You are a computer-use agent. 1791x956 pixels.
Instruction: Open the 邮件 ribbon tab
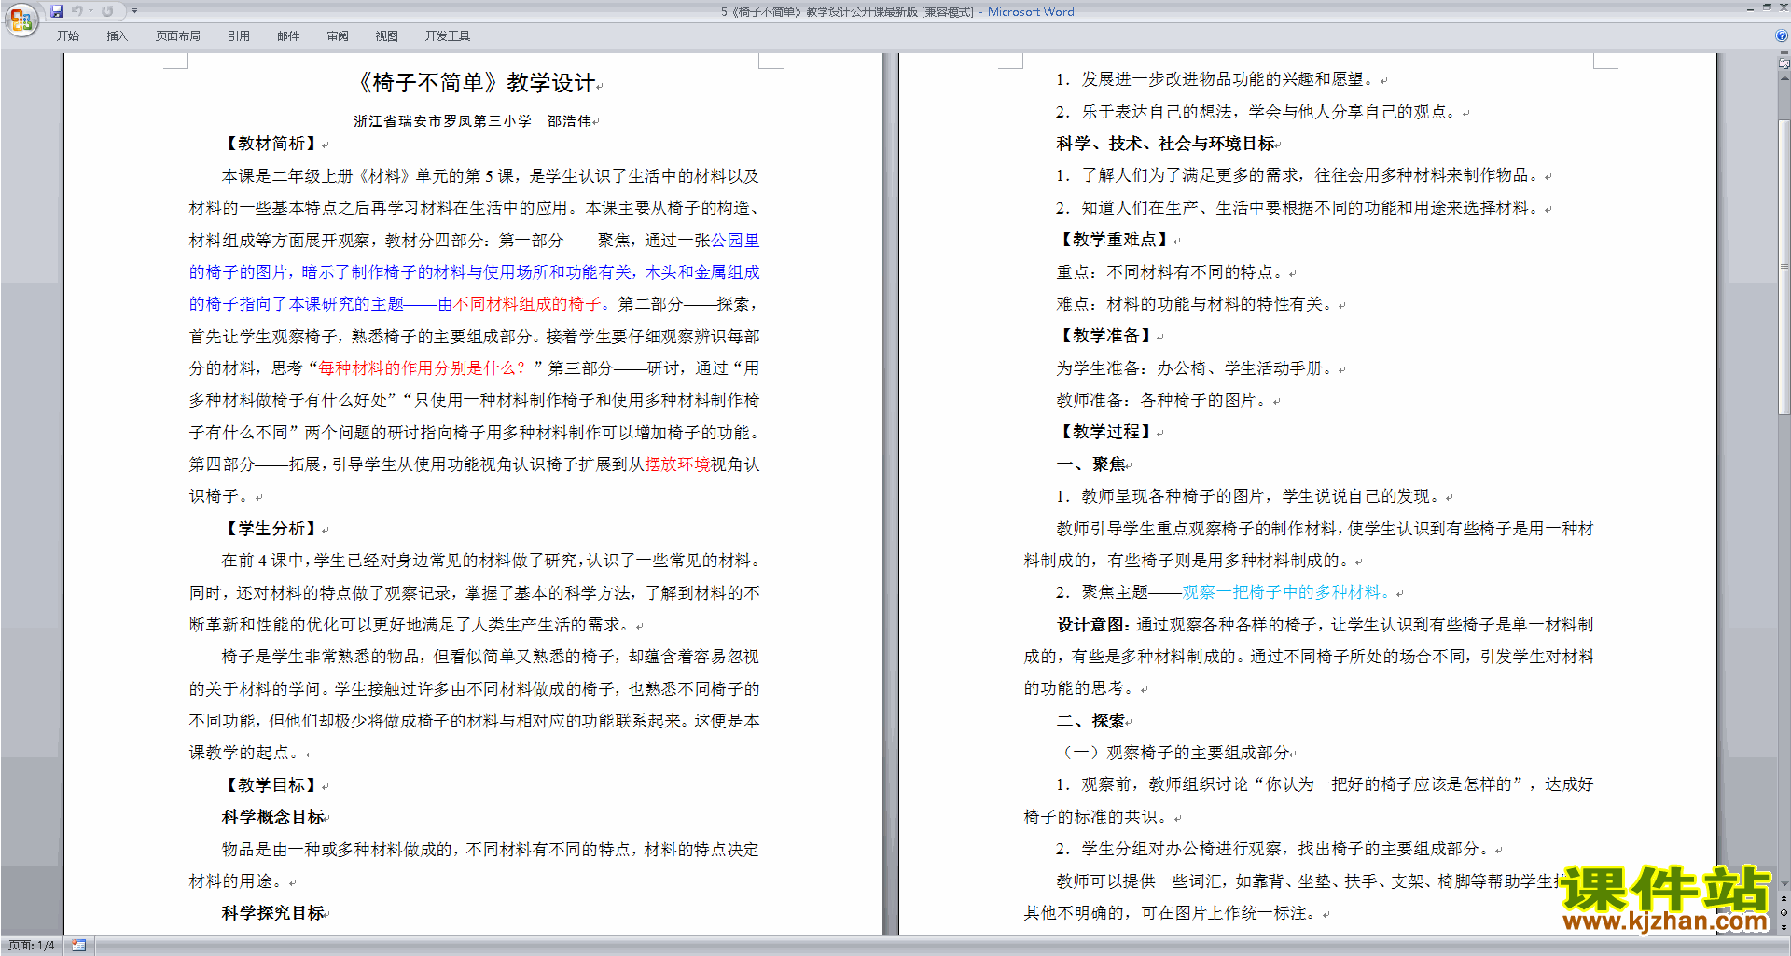pos(288,36)
